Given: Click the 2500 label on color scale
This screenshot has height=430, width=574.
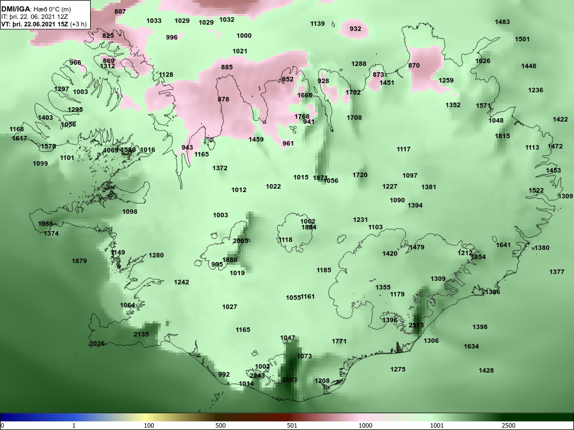Looking at the screenshot, I should click(x=509, y=425).
